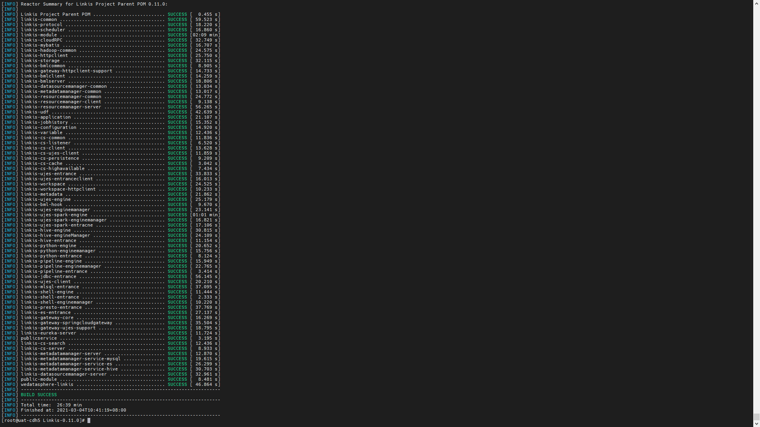The width and height of the screenshot is (760, 427).
Task: Click the 'publicservice' module name
Action: 39,338
